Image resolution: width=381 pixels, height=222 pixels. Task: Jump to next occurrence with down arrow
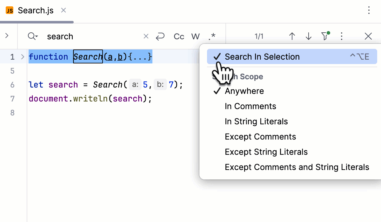click(308, 36)
